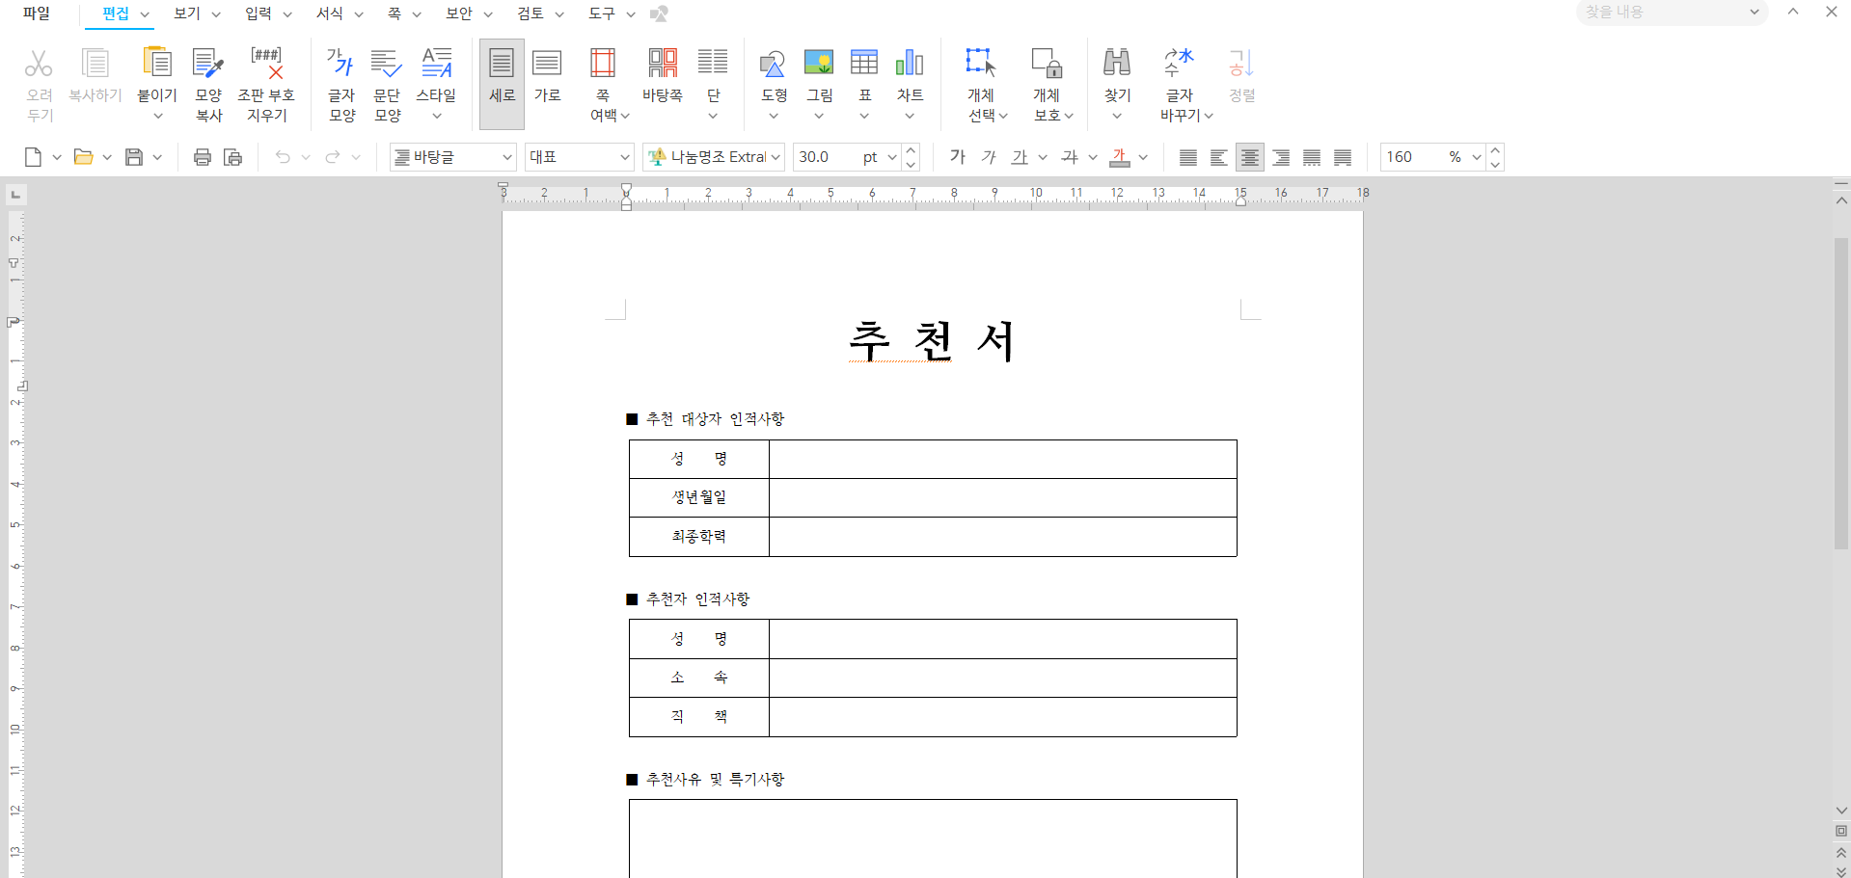Save document with the floppy disk icon
Image resolution: width=1851 pixels, height=878 pixels.
tap(134, 157)
